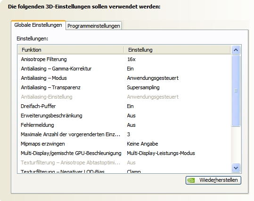The image size is (254, 201).
Task: Click the Funktion column header
Action: (71, 50)
